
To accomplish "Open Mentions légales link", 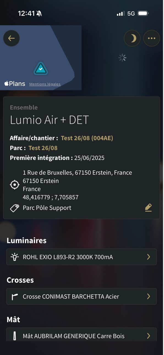I will coord(45,84).
